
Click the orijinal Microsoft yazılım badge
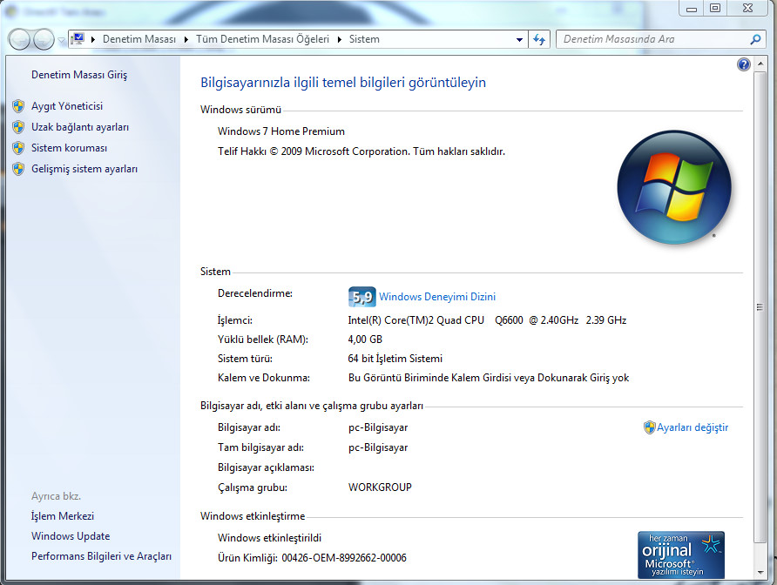click(680, 554)
